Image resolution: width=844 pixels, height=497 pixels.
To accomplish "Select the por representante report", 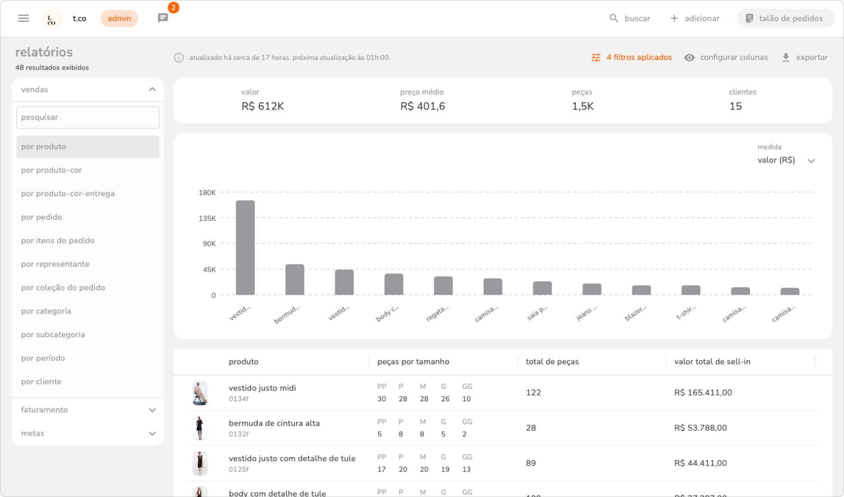I will [x=55, y=264].
